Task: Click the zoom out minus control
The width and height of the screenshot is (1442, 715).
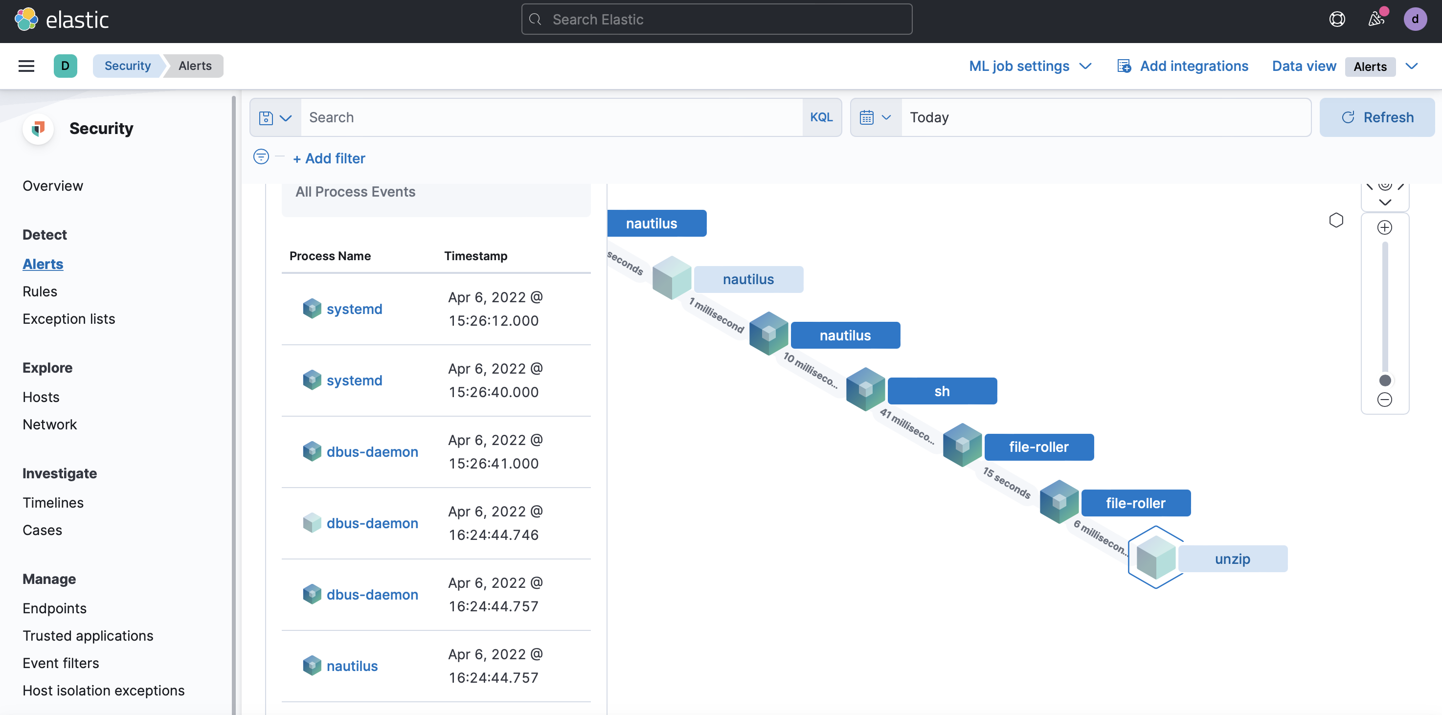Action: tap(1385, 400)
